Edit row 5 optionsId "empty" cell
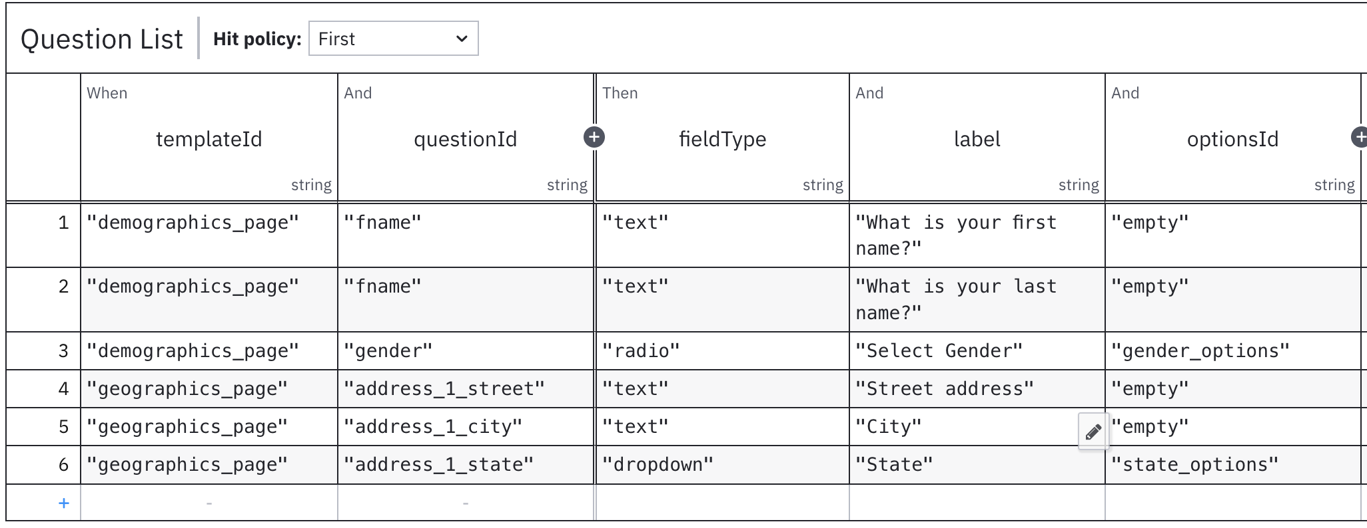The height and width of the screenshot is (528, 1367). tap(1233, 426)
